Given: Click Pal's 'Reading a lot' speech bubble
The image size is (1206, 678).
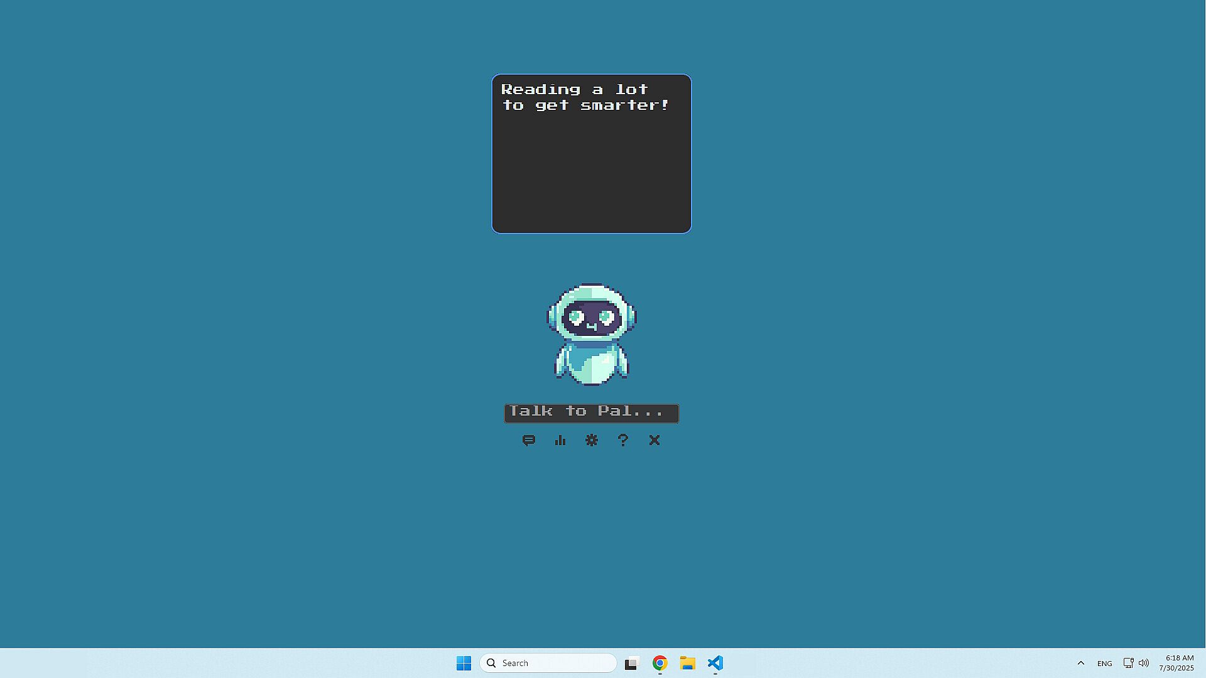Looking at the screenshot, I should [x=591, y=154].
